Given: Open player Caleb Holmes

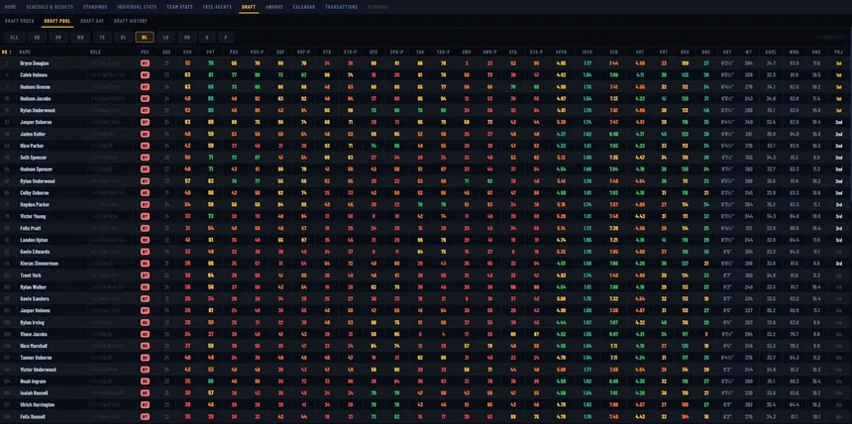Looking at the screenshot, I should (x=33, y=75).
